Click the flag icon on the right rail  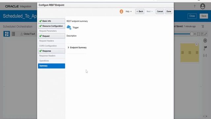[x=205, y=48]
